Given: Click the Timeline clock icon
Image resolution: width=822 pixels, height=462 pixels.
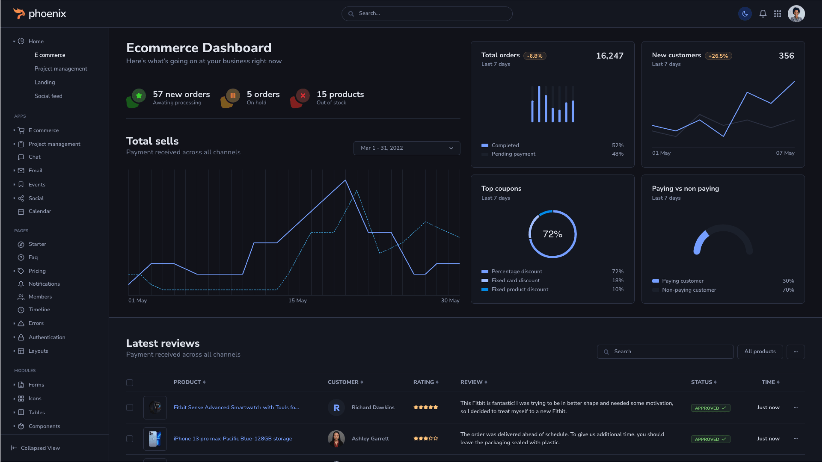Looking at the screenshot, I should tap(21, 310).
